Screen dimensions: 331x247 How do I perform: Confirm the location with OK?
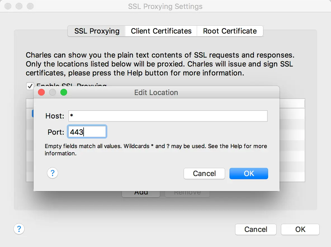[249, 174]
